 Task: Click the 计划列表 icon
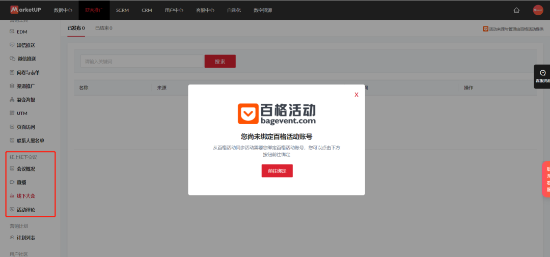12,238
